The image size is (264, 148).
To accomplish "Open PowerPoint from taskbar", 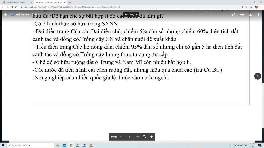I will (x=91, y=145).
